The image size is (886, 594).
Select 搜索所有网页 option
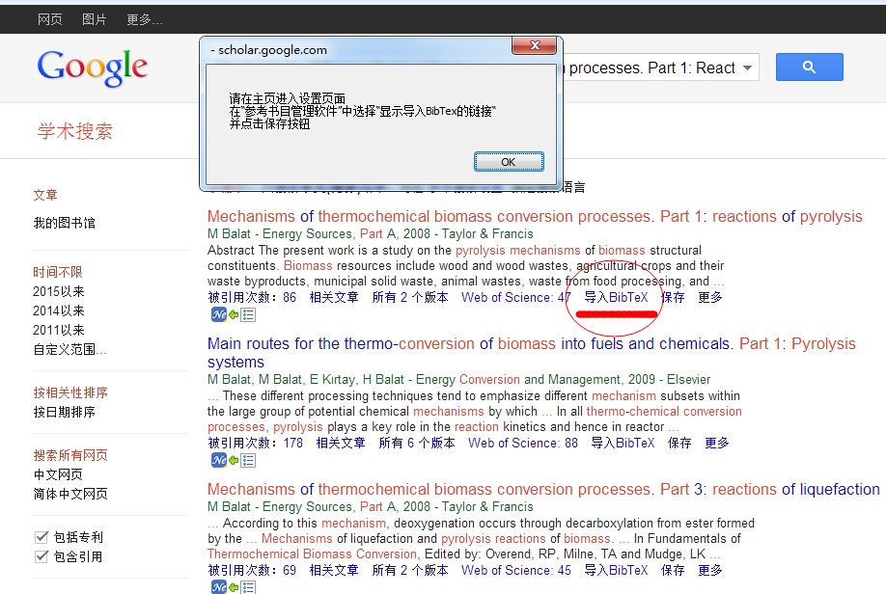[70, 455]
